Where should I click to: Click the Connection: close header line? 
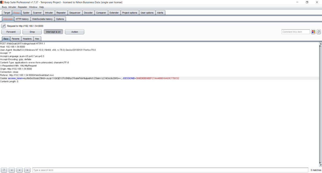click(x=9, y=72)
